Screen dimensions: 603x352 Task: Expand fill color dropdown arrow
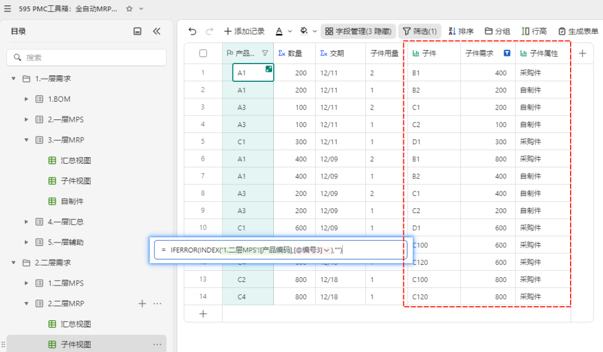pyautogui.click(x=314, y=31)
